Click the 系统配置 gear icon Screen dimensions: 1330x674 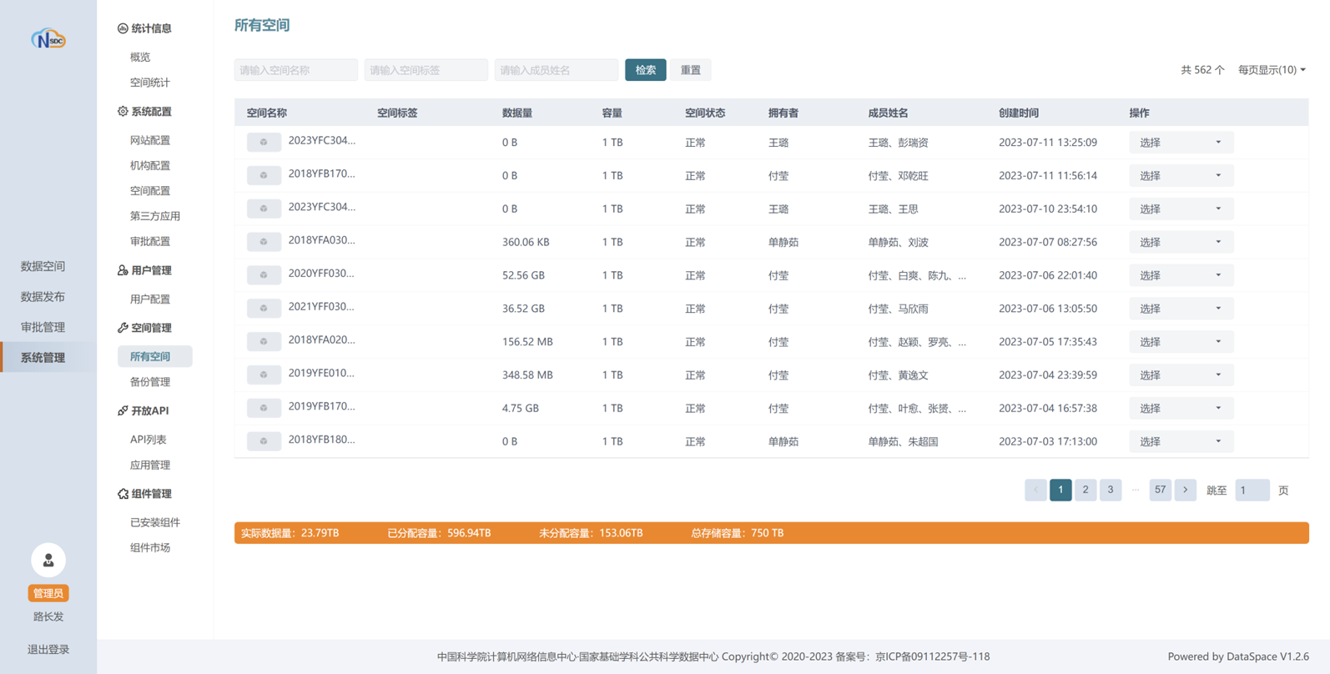click(x=123, y=111)
